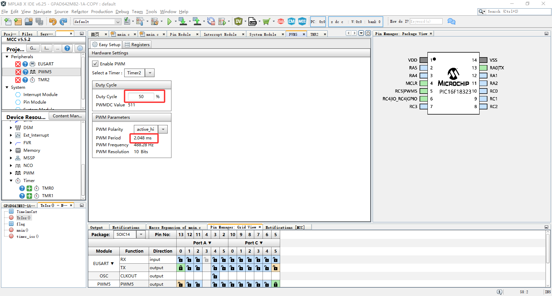This screenshot has height=296, width=552.
Task: Switch to the TMR2 editor tab
Action: [x=314, y=34]
